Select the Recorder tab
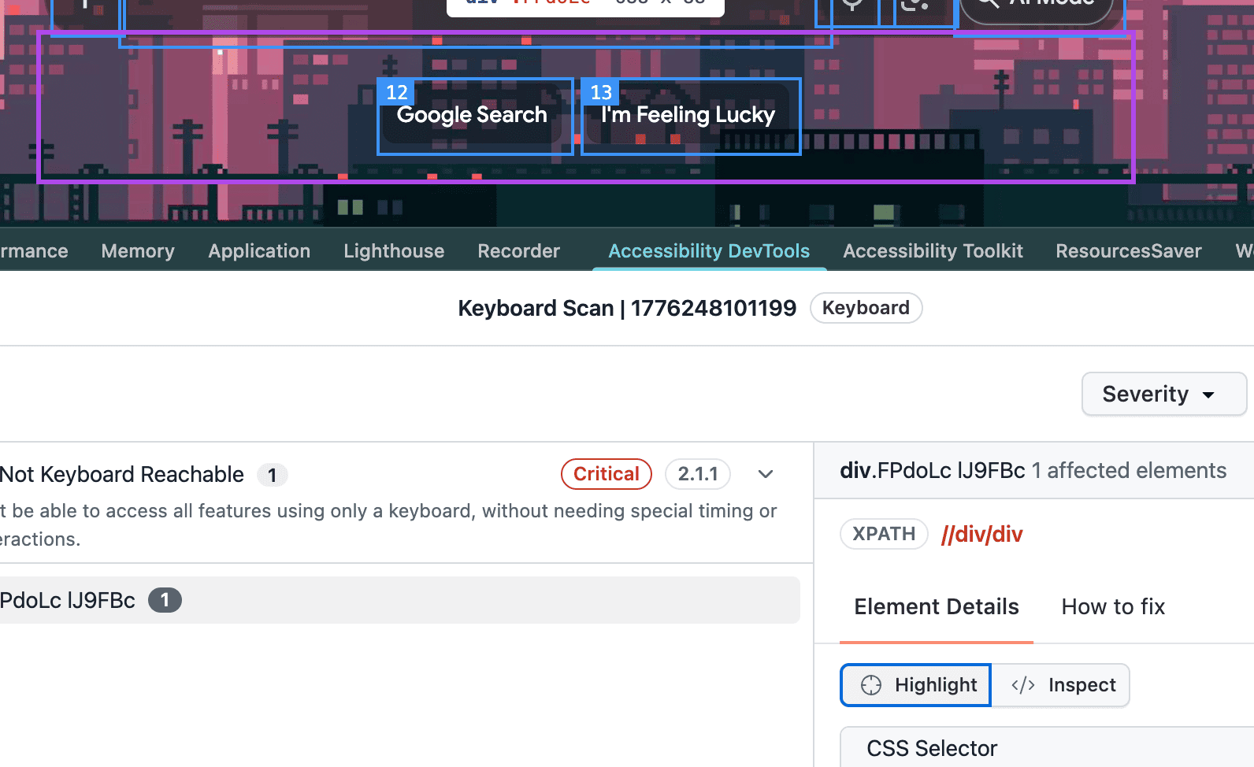Image resolution: width=1254 pixels, height=767 pixels. 518,251
